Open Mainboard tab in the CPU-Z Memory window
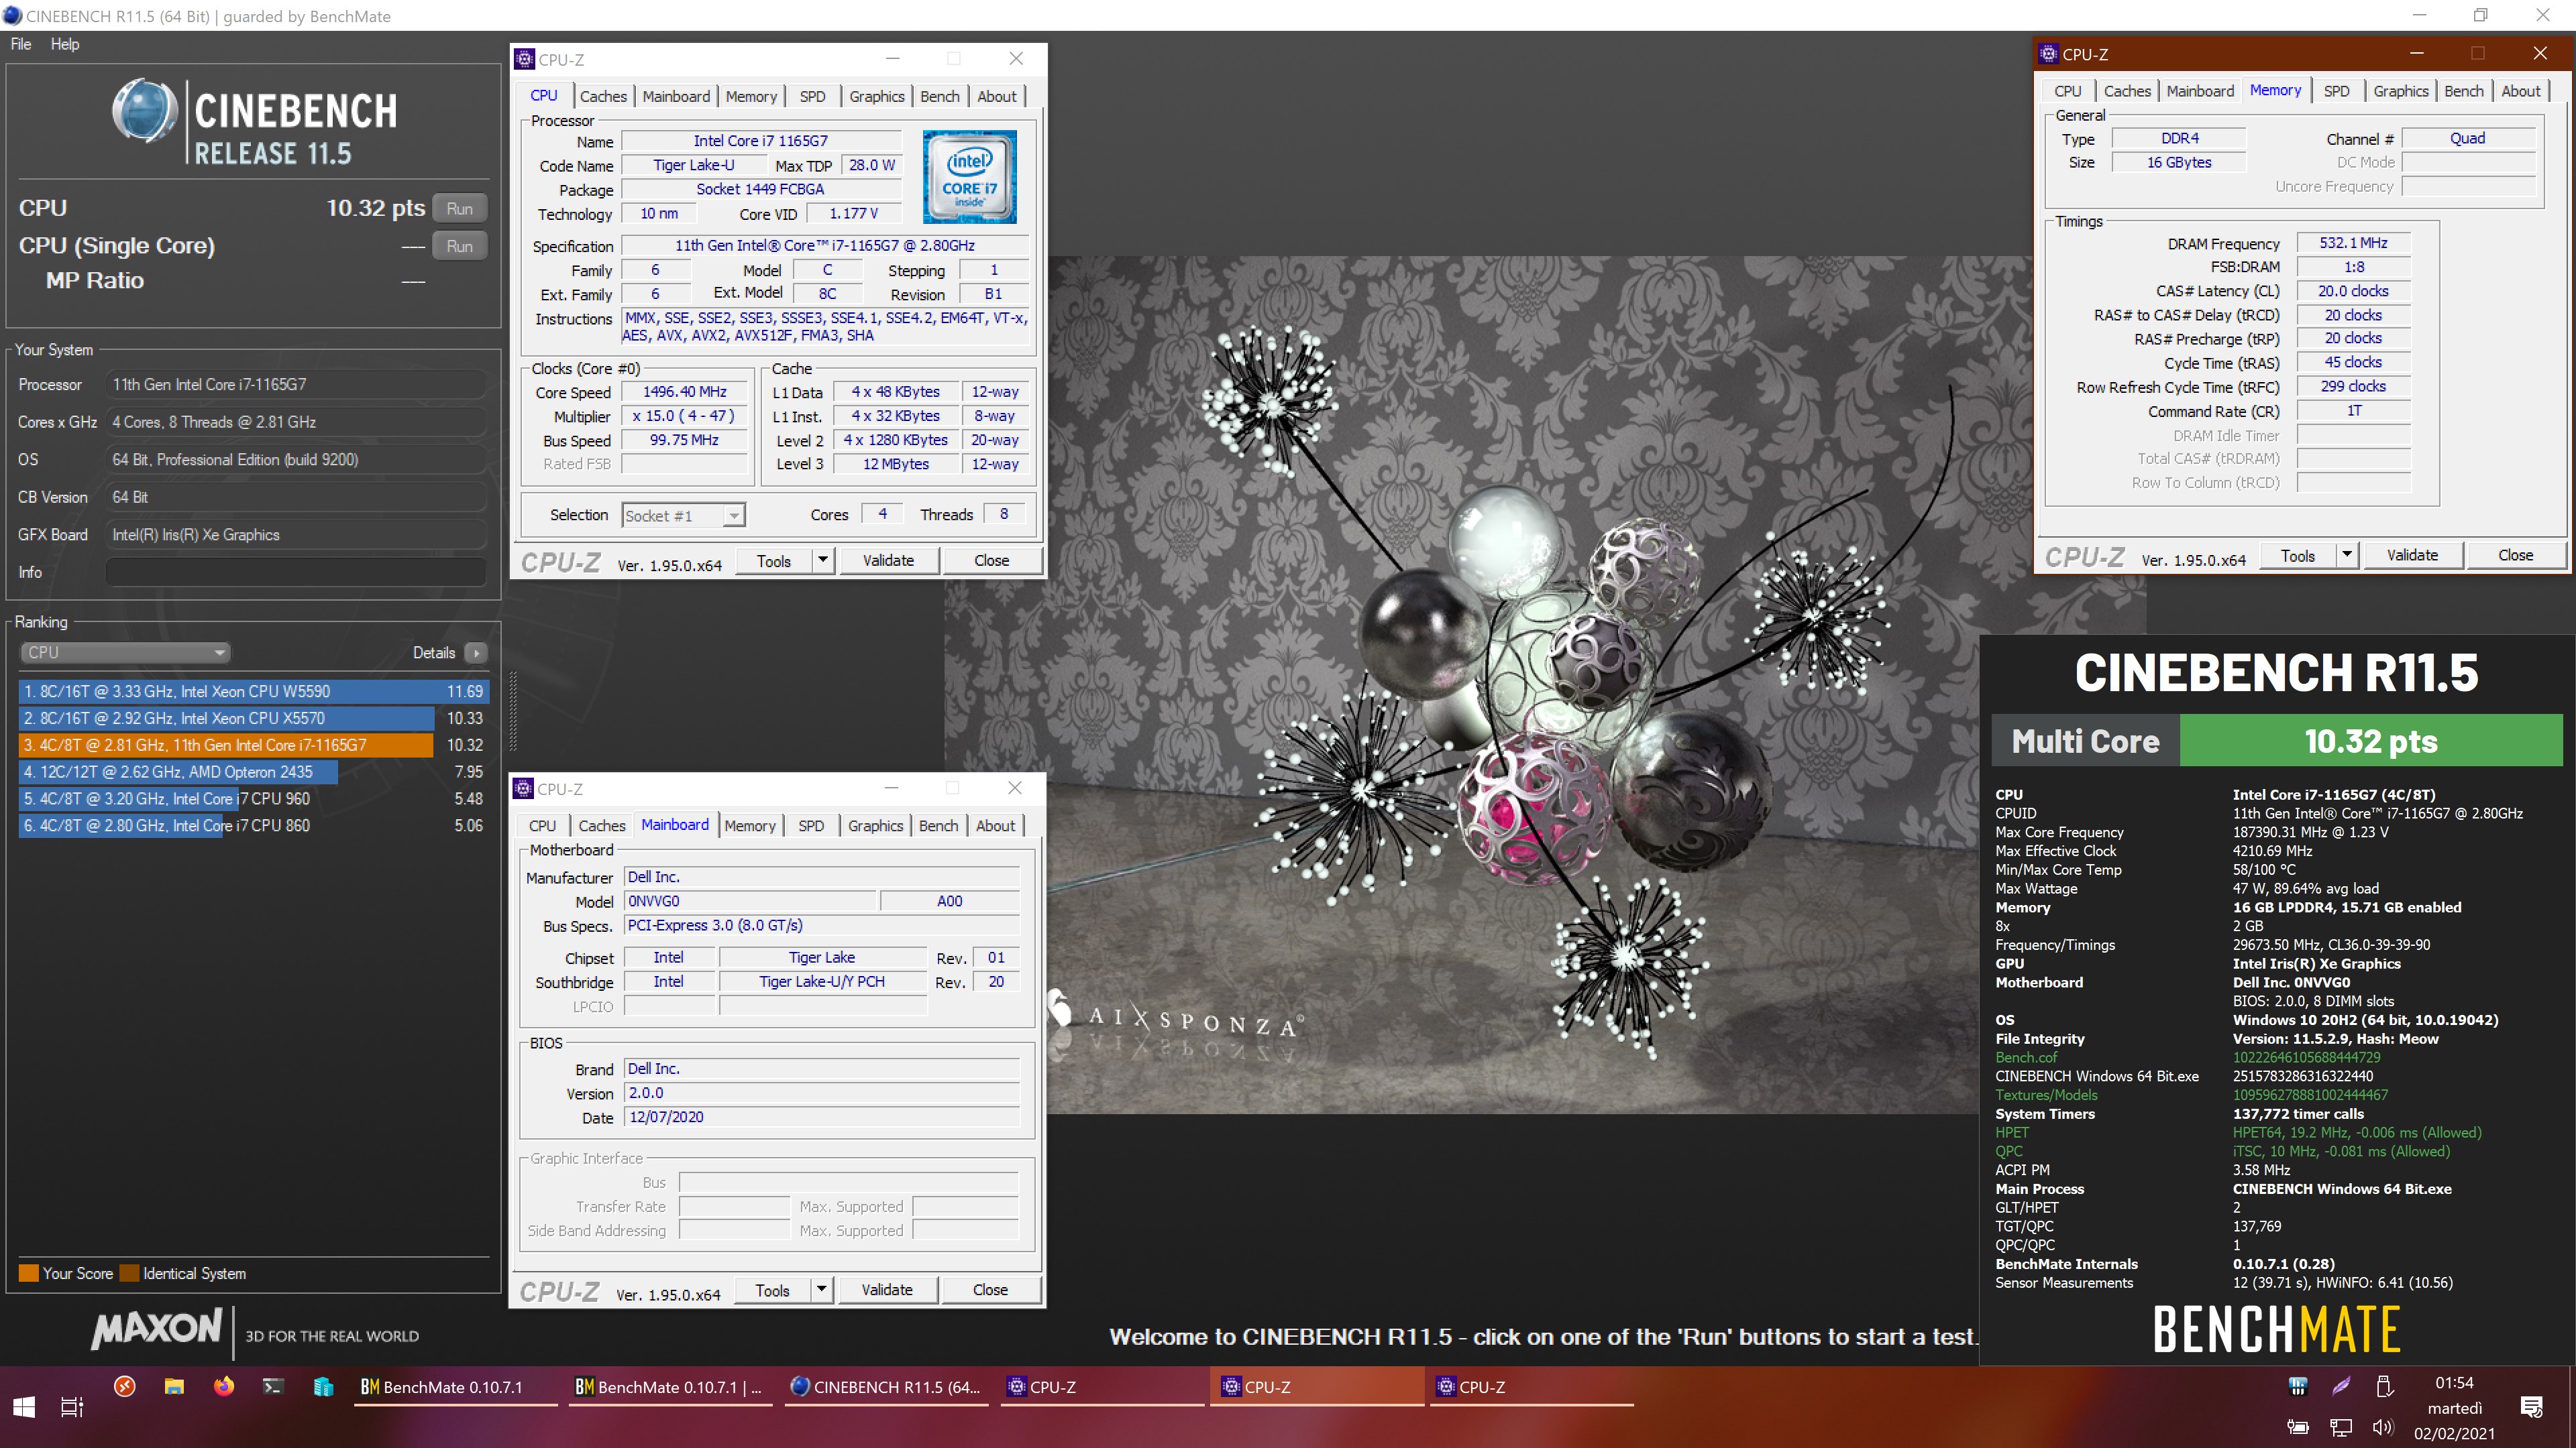 [2200, 91]
